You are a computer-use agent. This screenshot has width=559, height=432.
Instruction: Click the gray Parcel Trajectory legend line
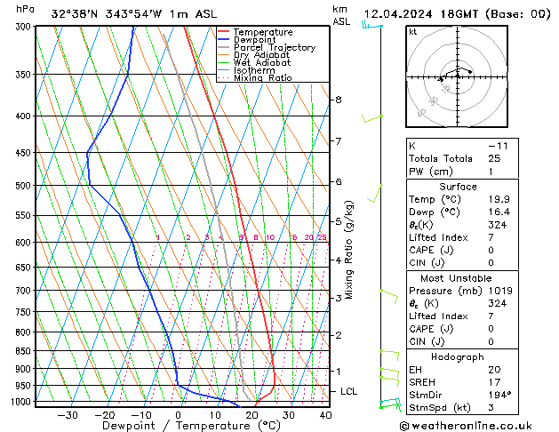223,47
